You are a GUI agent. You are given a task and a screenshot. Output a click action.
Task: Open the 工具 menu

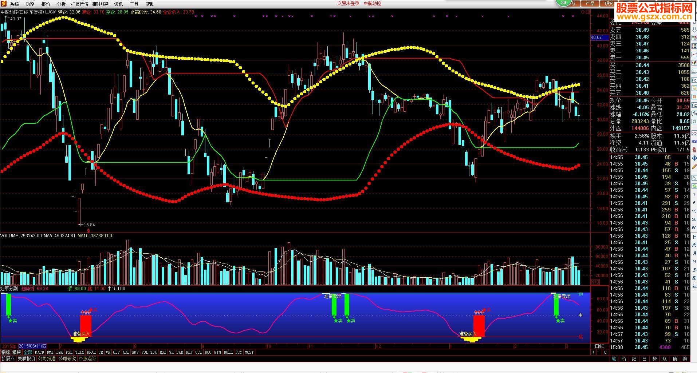coord(134,4)
